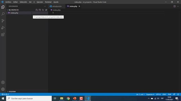Open Google Chrome from the taskbar

(68, 98)
